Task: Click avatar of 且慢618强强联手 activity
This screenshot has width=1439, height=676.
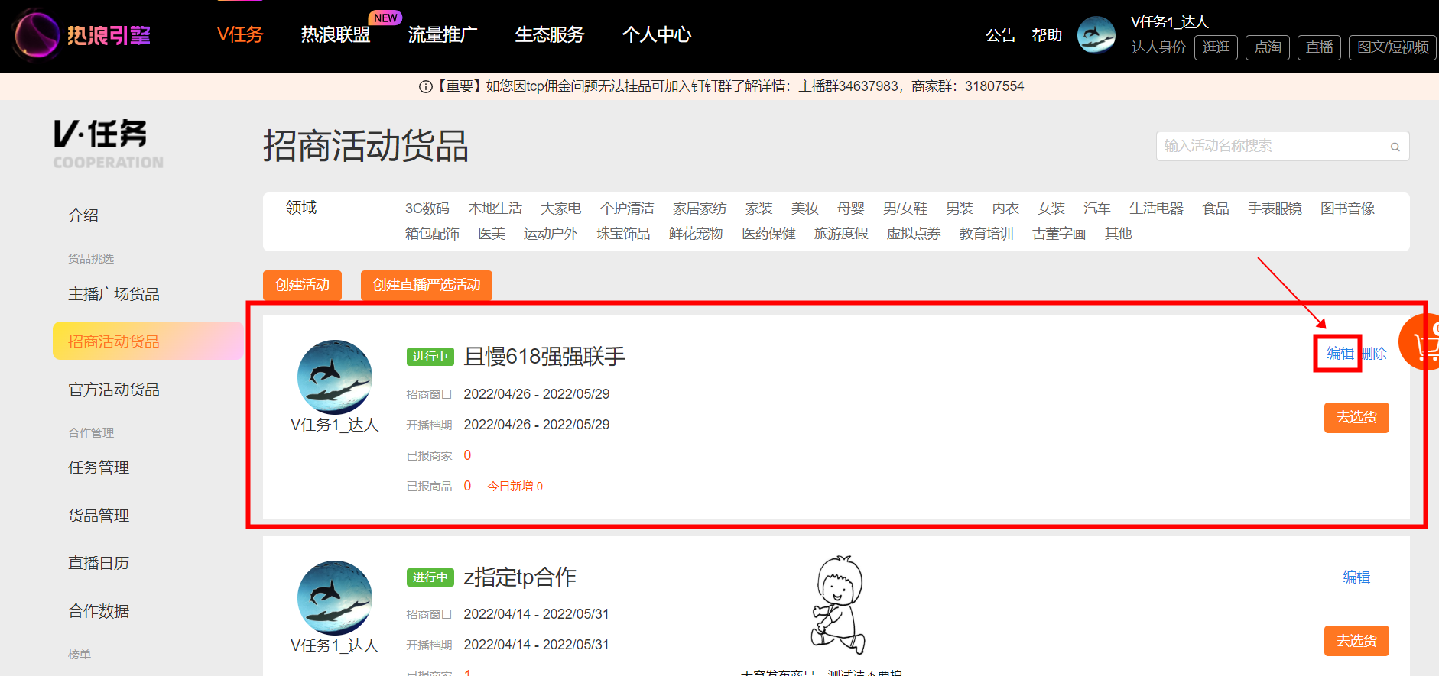Action: point(335,377)
